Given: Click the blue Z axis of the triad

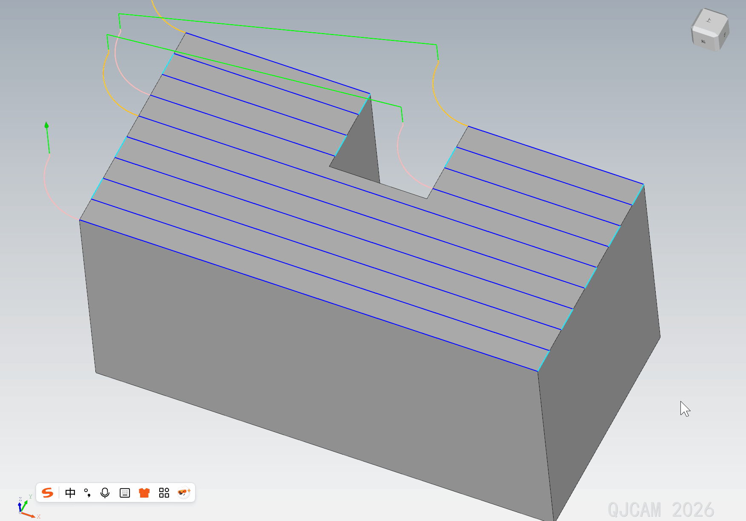Looking at the screenshot, I should click(x=20, y=507).
